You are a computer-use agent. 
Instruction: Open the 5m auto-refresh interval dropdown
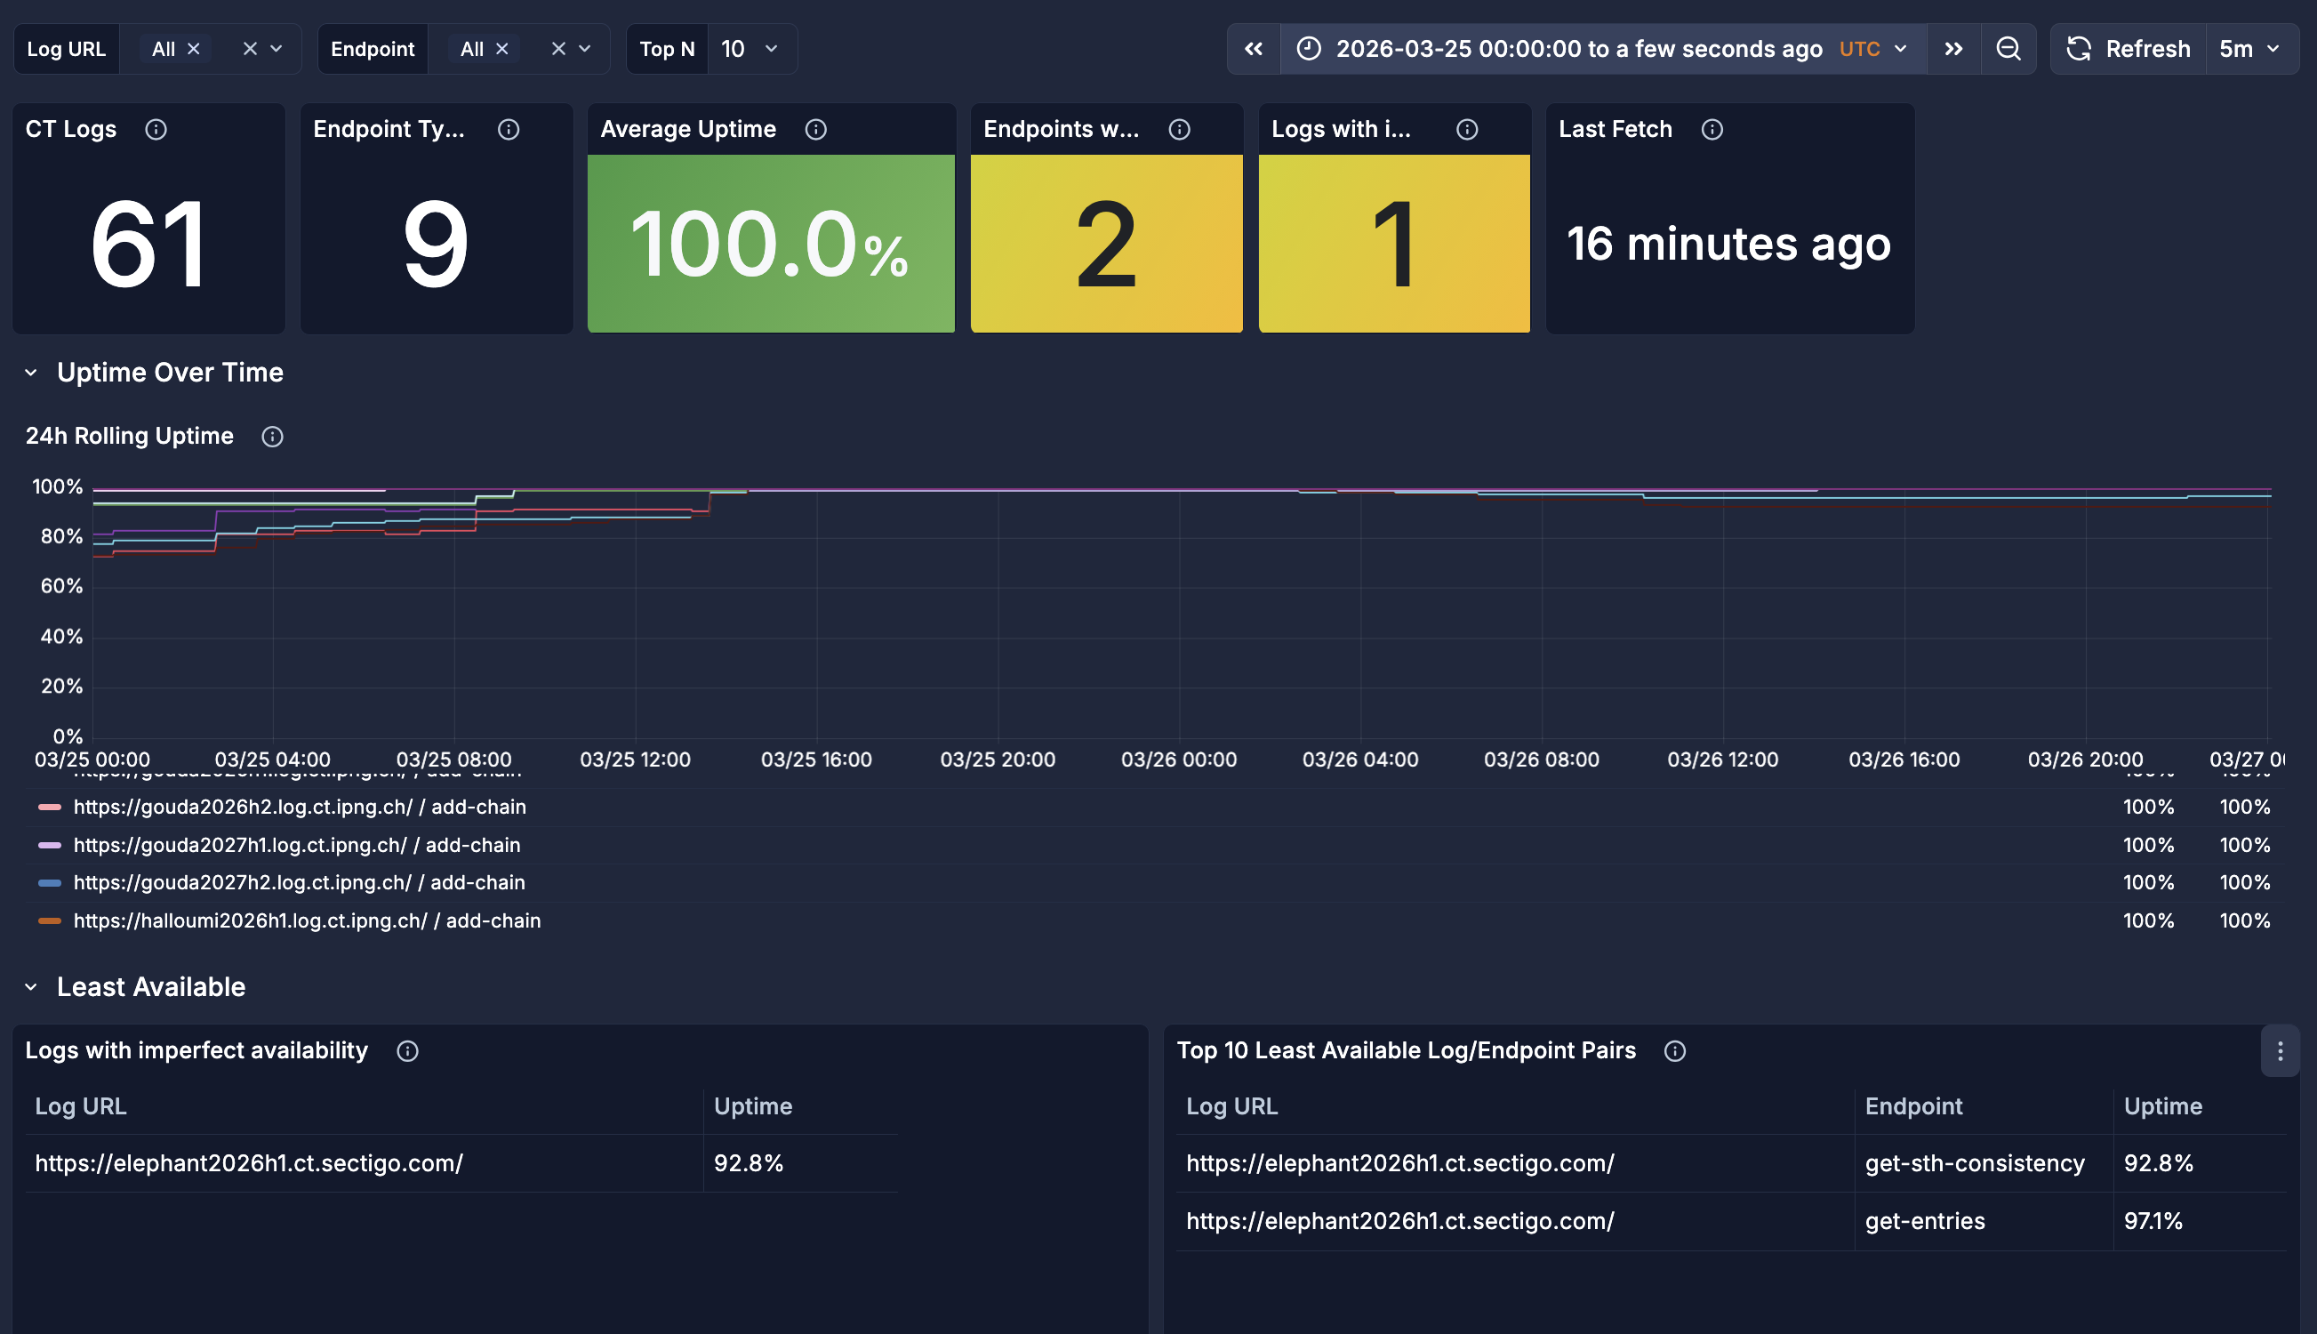(x=2250, y=49)
